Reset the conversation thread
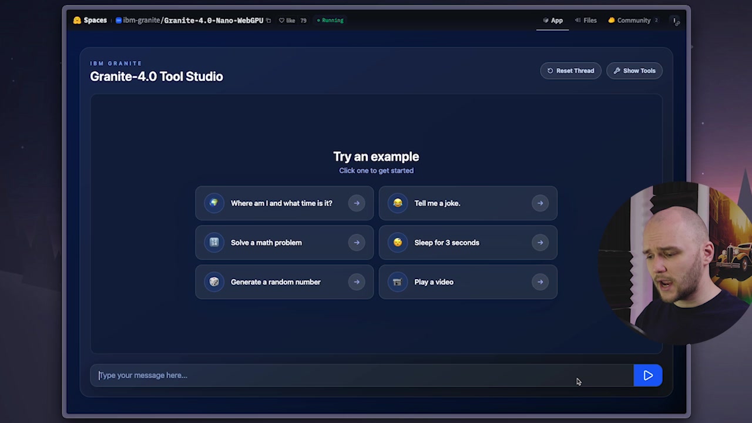This screenshot has height=423, width=752. coord(570,70)
